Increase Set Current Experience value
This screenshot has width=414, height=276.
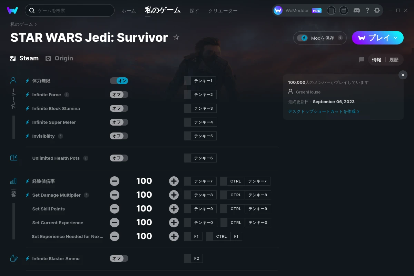click(174, 223)
